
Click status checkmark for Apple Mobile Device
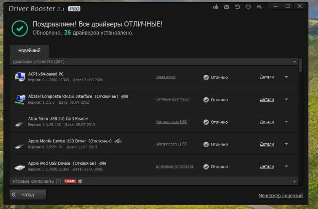[206, 144]
